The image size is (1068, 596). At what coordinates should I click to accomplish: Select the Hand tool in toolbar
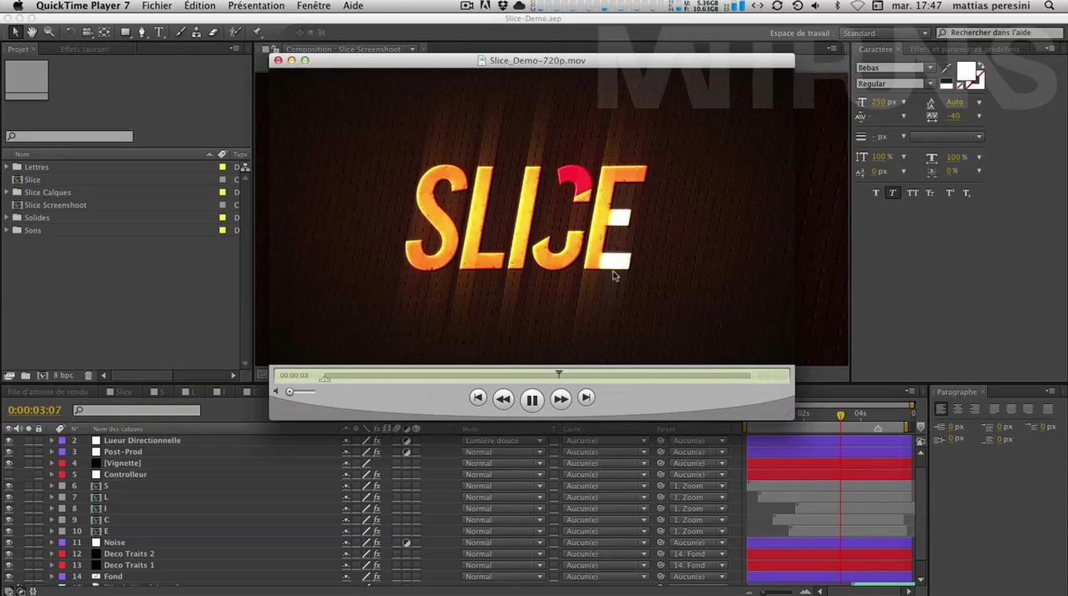pyautogui.click(x=32, y=32)
